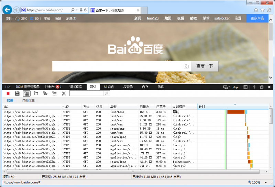Viewport: 275px width, 187px height.
Task: Open the 100% zoom level dropdown
Action: click(266, 183)
